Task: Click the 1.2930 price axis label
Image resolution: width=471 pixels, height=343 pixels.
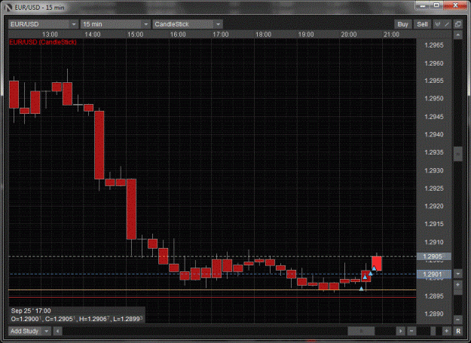Action: point(434,170)
